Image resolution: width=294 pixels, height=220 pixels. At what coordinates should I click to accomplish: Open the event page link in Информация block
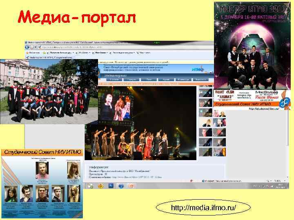pos(137,177)
